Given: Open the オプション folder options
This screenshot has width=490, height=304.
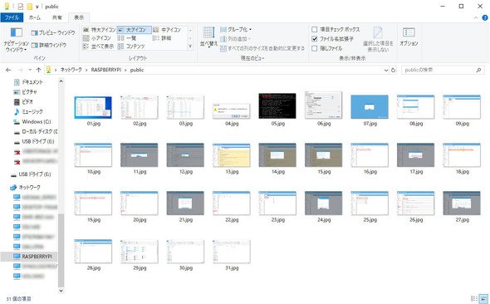Looking at the screenshot, I should click(409, 37).
